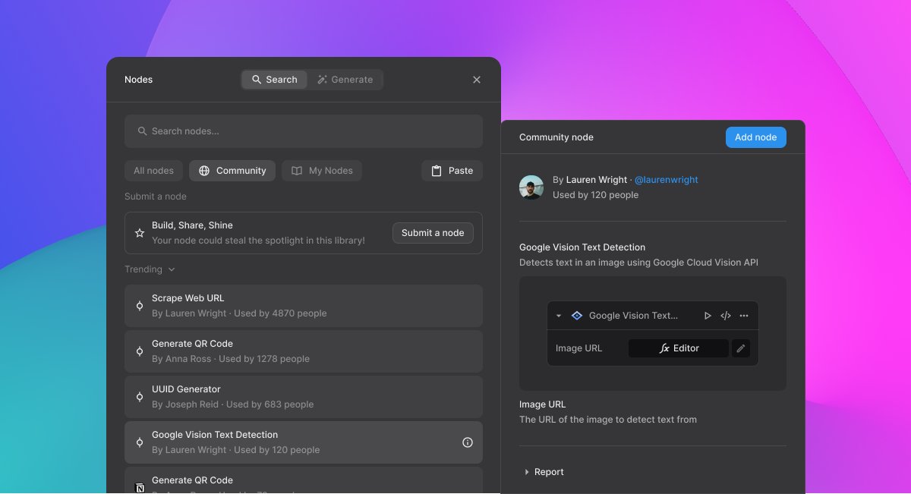This screenshot has height=494, width=911.
Task: Select the Scrape Web URL node
Action: point(304,306)
